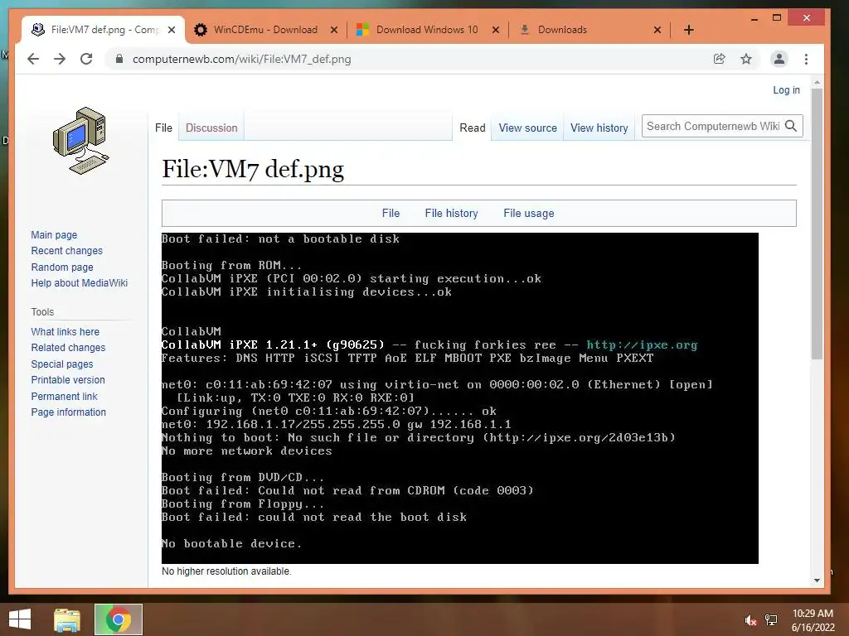Click the network tray icon
The height and width of the screenshot is (636, 849).
coord(771,620)
